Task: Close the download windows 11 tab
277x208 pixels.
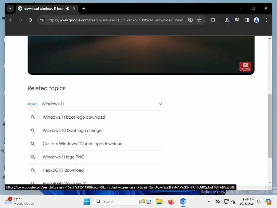Action: pos(74,8)
